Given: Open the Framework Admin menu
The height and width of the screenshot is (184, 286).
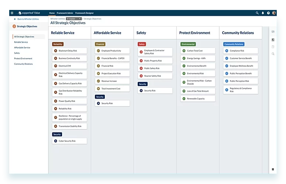Looking at the screenshot, I should click(x=65, y=13).
